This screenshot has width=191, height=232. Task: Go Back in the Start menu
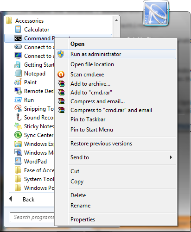coord(28,200)
